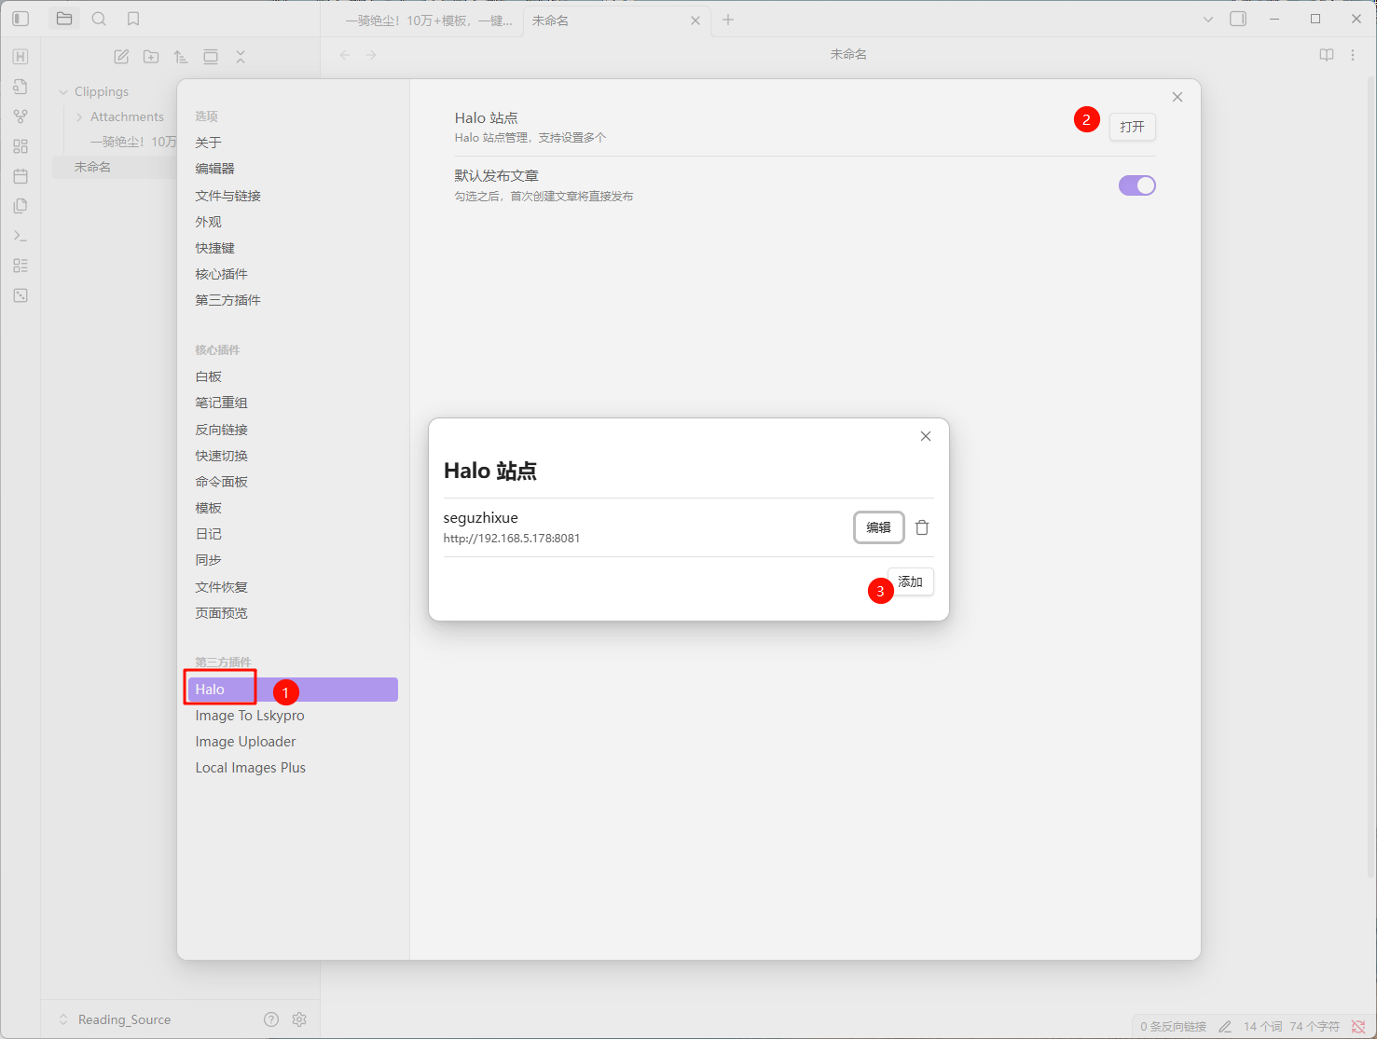Viewport: 1377px width, 1039px height.
Task: Click the settings gear icon
Action: click(x=299, y=1019)
